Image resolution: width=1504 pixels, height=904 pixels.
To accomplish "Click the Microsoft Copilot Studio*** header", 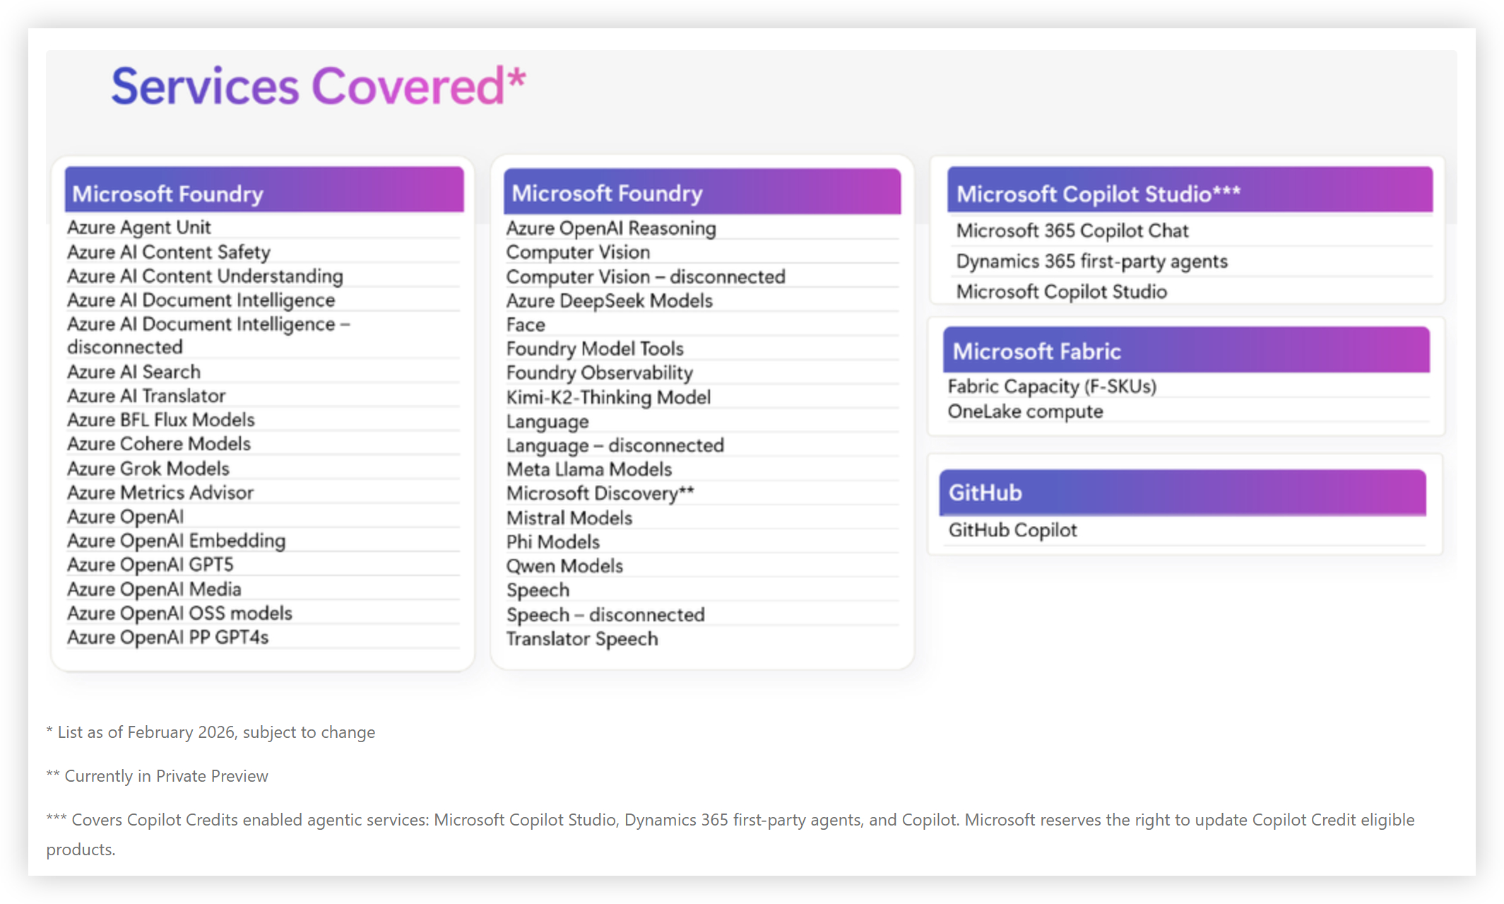I will coord(1098,193).
